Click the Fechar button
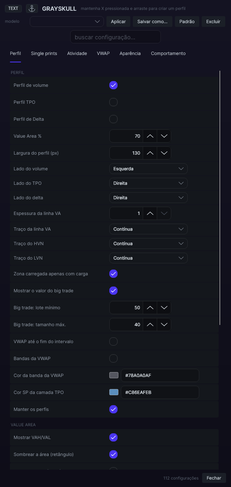This screenshot has width=231, height=487. tap(214, 478)
